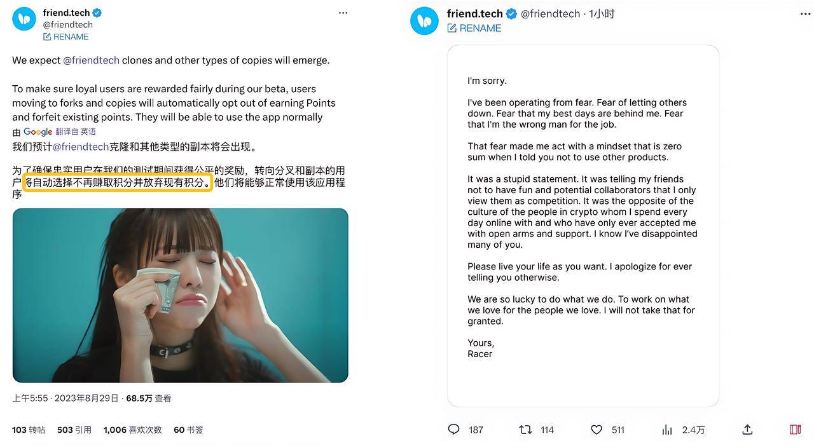Click RENAME under the right tweet's name
The image size is (814, 448).
point(474,28)
